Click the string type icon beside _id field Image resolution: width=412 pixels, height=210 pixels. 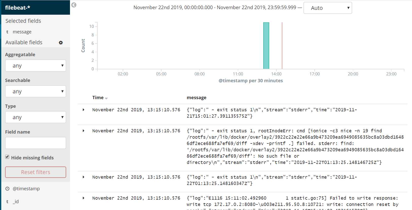click(7, 202)
